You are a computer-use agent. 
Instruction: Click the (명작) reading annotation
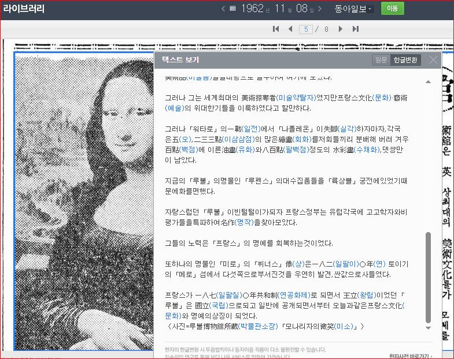(244, 223)
